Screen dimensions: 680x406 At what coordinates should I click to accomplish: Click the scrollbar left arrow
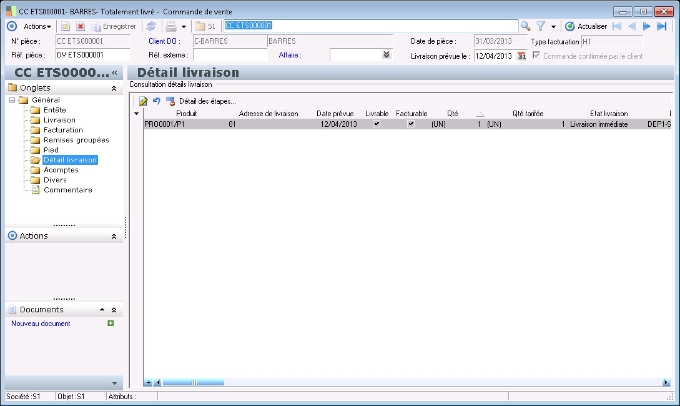158,382
